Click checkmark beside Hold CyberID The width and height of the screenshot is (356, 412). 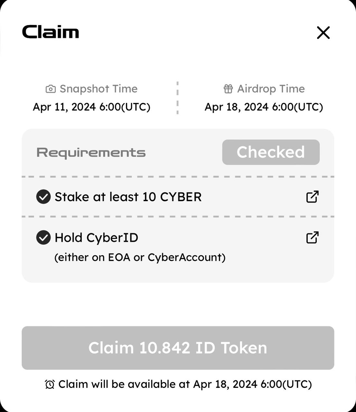point(43,238)
